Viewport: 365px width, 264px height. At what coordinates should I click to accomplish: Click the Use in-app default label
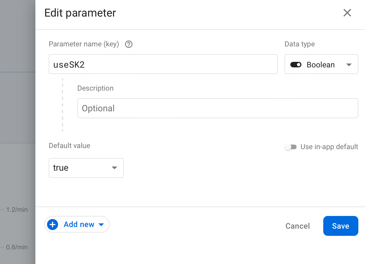tap(329, 147)
